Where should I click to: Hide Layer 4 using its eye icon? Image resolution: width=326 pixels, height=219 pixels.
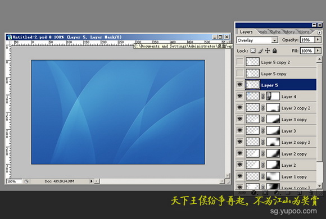(x=239, y=96)
